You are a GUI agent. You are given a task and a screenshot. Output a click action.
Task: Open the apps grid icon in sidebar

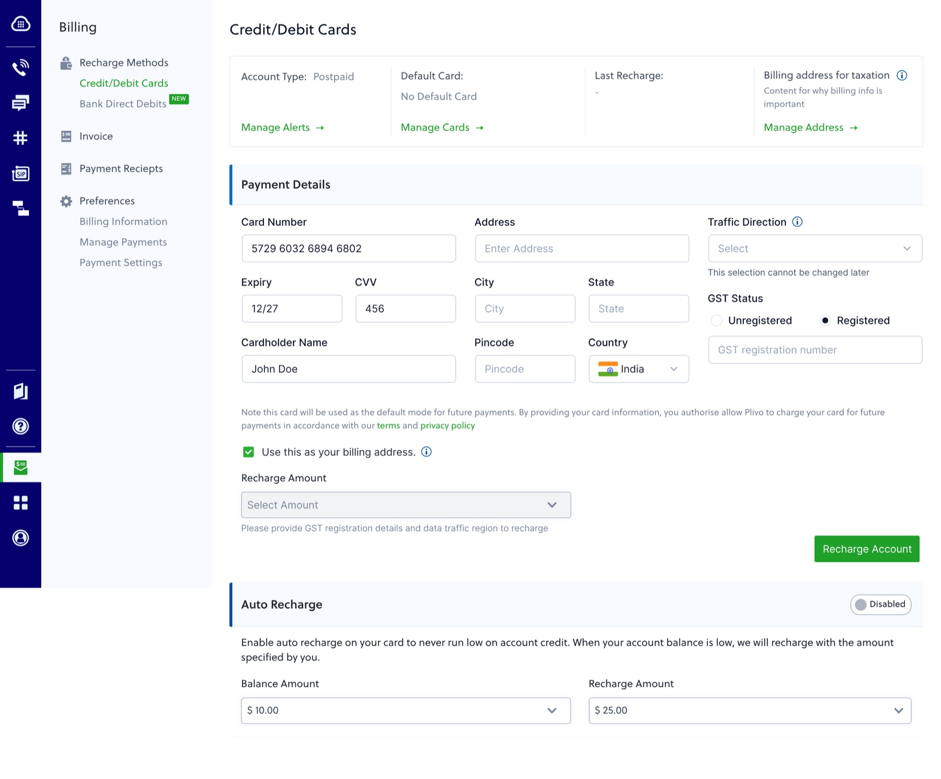pos(20,502)
